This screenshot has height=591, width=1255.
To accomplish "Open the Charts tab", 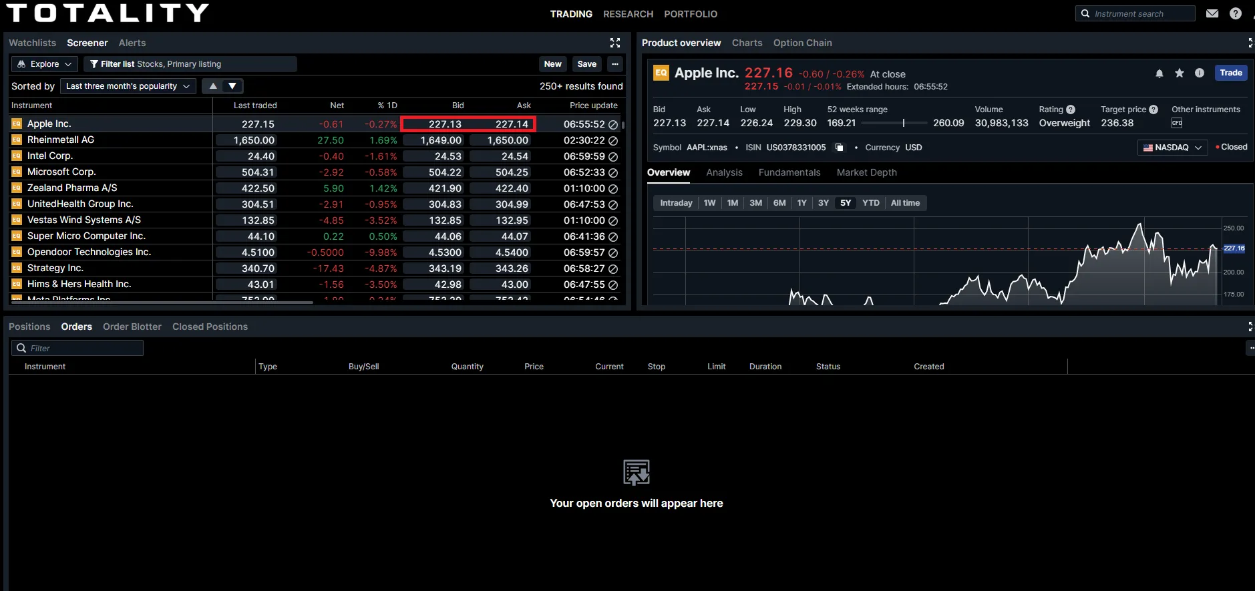I will pos(747,43).
